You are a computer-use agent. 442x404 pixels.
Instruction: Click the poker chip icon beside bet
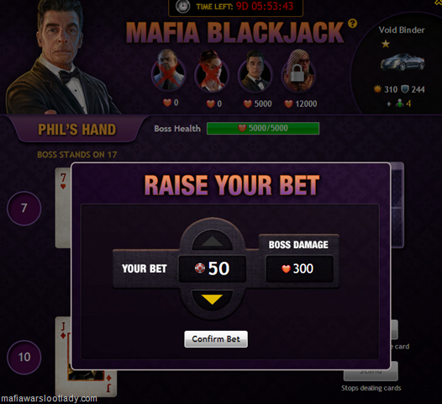tap(200, 268)
